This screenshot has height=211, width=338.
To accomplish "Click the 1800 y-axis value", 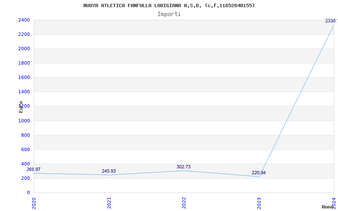I will (24, 63).
